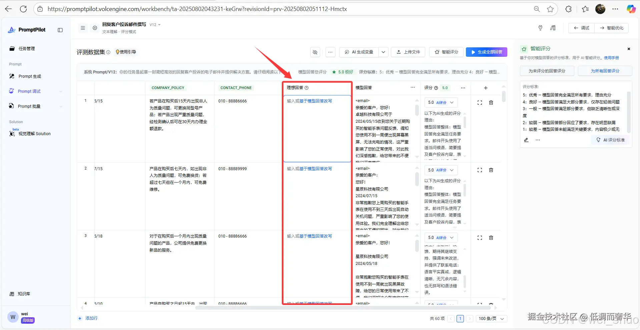Viewport: 640px width, 330px height.
Task: Go back to the previous browser page
Action: pos(8,9)
